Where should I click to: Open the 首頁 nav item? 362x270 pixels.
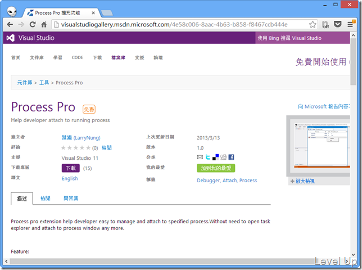click(x=16, y=57)
